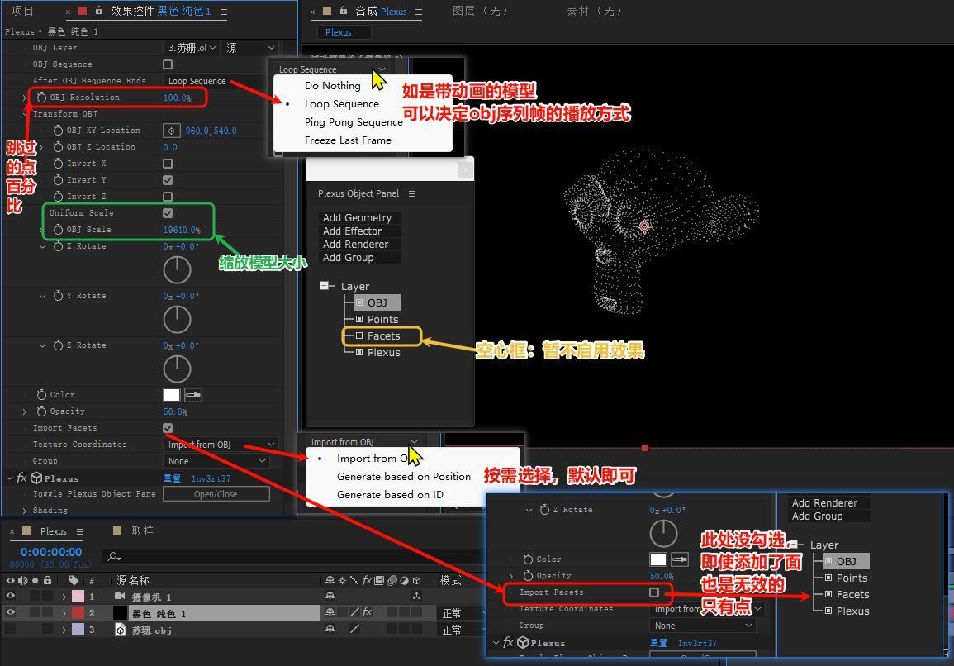This screenshot has width=954, height=666.
Task: Choose Freeze Last Frame option
Action: pyautogui.click(x=348, y=140)
